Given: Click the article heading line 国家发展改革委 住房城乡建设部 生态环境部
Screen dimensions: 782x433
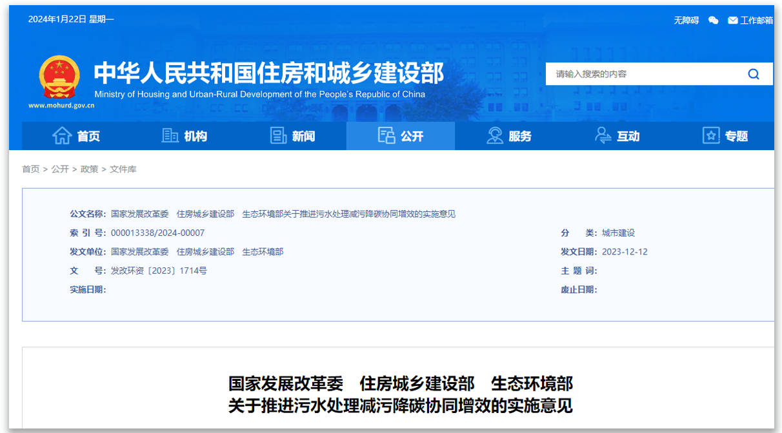Looking at the screenshot, I should coord(401,384).
